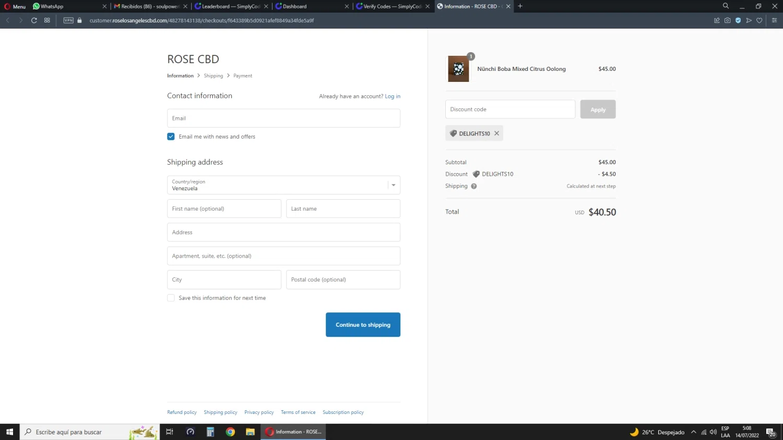Image resolution: width=783 pixels, height=440 pixels.
Task: Focus the Postal code (optional) field
Action: coord(343,279)
